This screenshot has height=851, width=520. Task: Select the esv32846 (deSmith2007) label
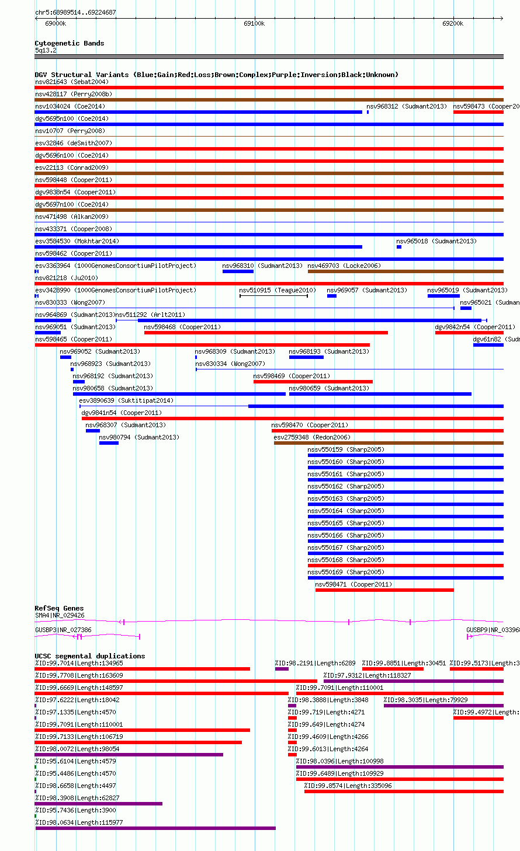74,143
